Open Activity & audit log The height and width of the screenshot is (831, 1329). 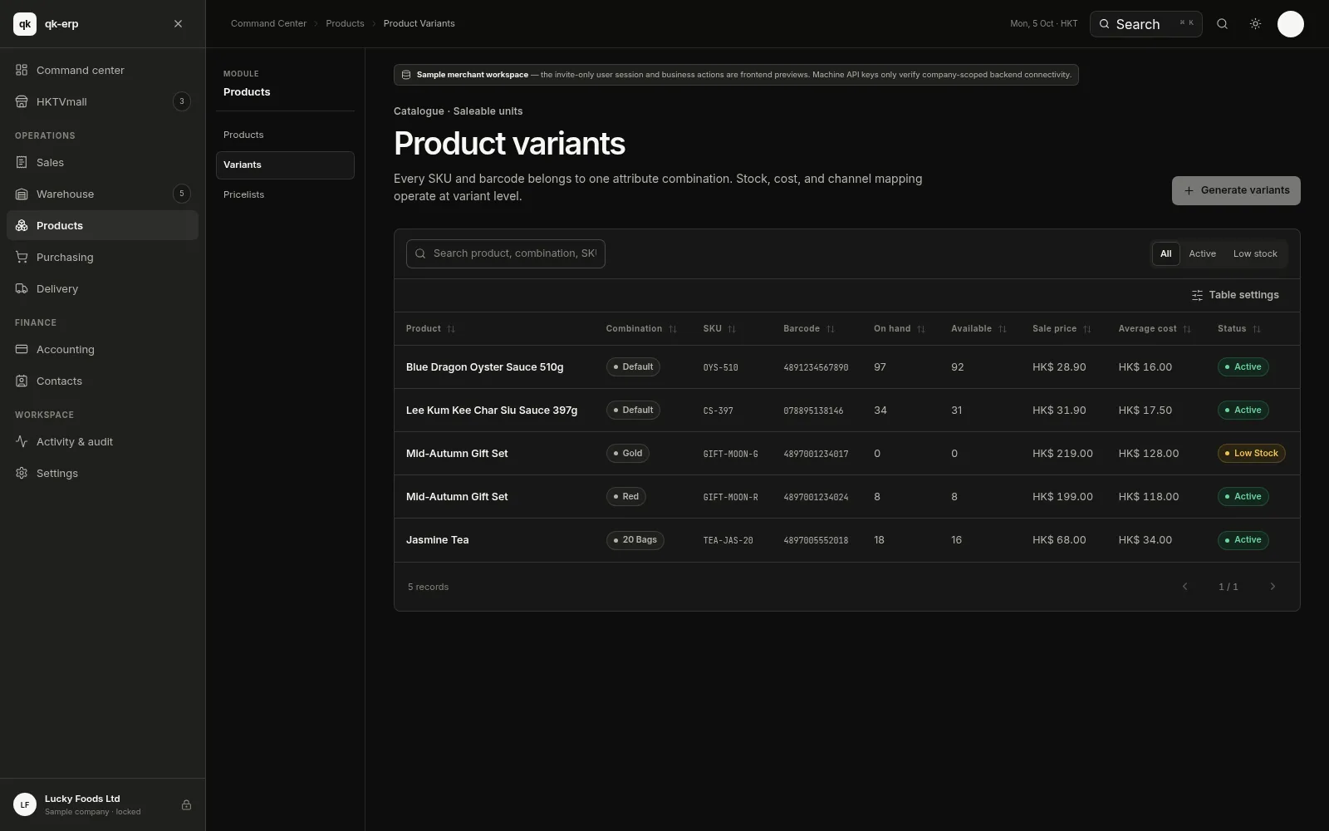[102, 441]
